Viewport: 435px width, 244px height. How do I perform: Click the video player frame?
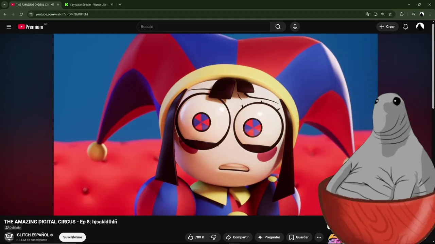215,124
